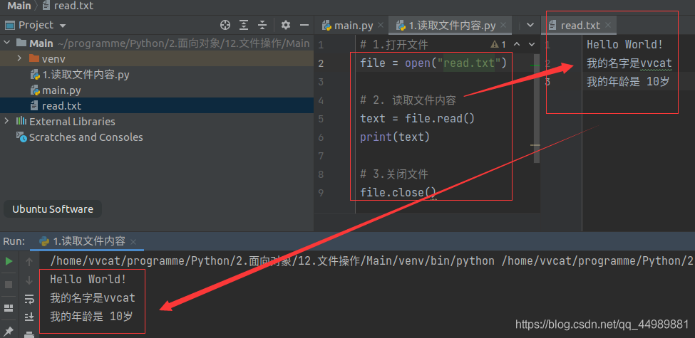This screenshot has height=338, width=695.
Task: Switch to the read.txt editor tab
Action: tap(579, 26)
